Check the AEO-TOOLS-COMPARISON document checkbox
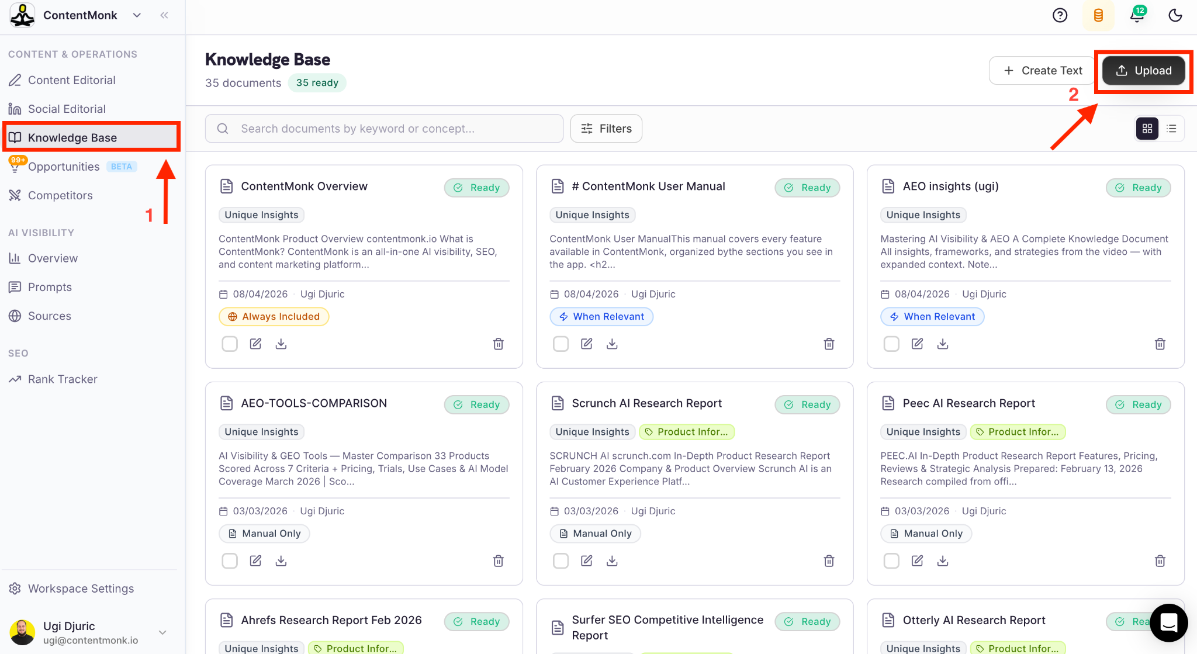The height and width of the screenshot is (654, 1197). (230, 560)
